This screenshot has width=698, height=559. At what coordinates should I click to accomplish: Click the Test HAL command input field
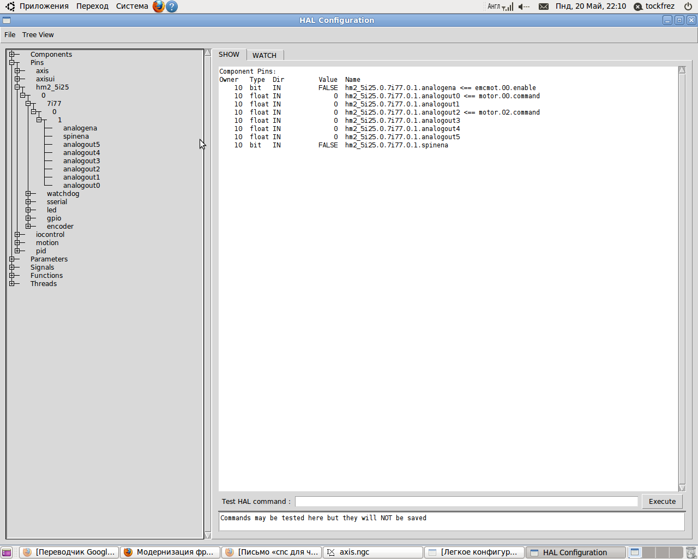pos(466,502)
